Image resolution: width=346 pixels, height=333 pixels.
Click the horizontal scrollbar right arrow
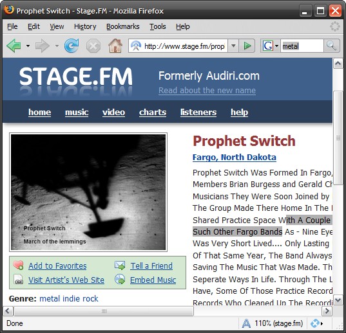point(327,311)
